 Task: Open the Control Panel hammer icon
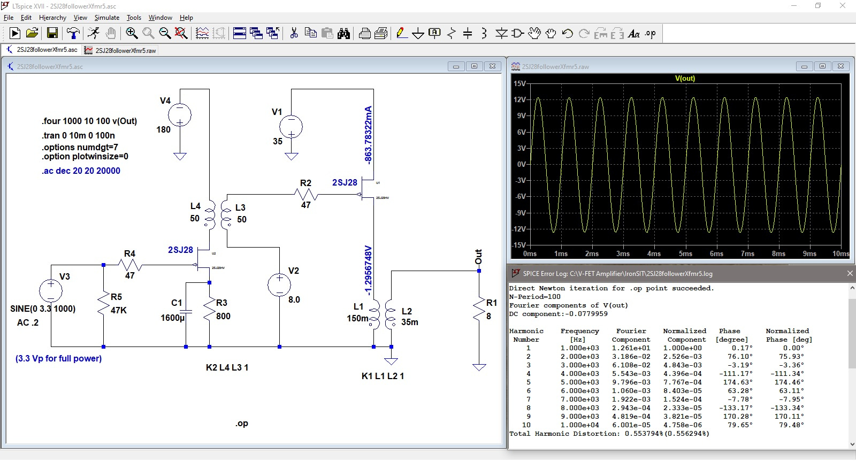point(73,34)
